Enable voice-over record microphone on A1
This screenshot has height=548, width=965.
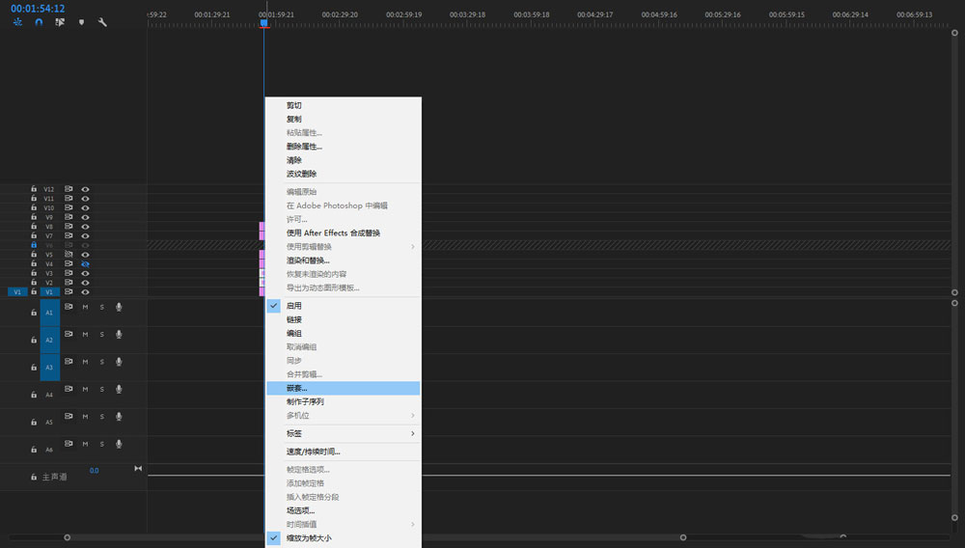click(x=119, y=307)
